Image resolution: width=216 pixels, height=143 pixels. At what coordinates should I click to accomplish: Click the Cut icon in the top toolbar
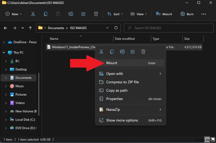[x=33, y=14]
